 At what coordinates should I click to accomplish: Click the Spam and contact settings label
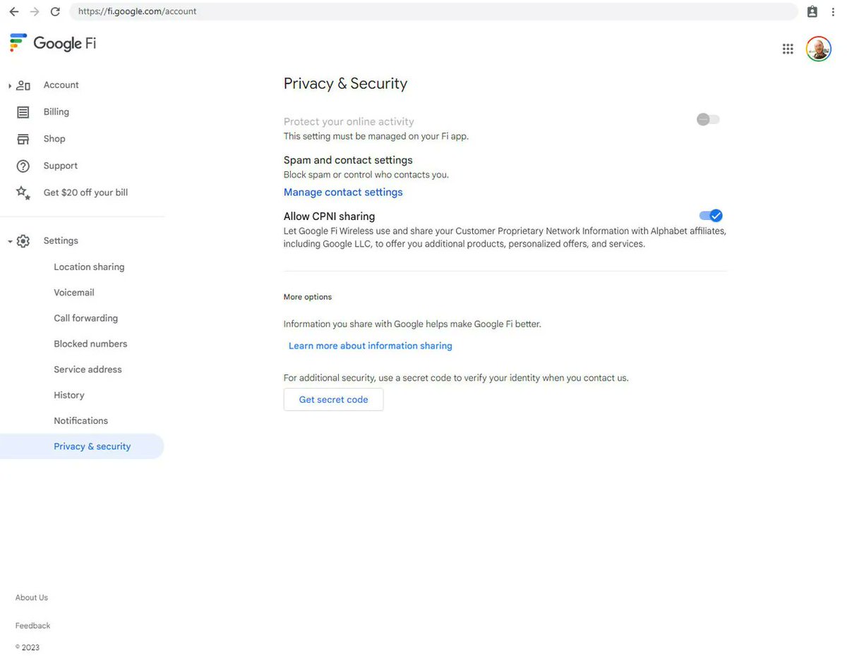point(348,160)
